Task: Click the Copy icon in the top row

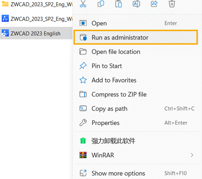Action: pyautogui.click(x=101, y=4)
